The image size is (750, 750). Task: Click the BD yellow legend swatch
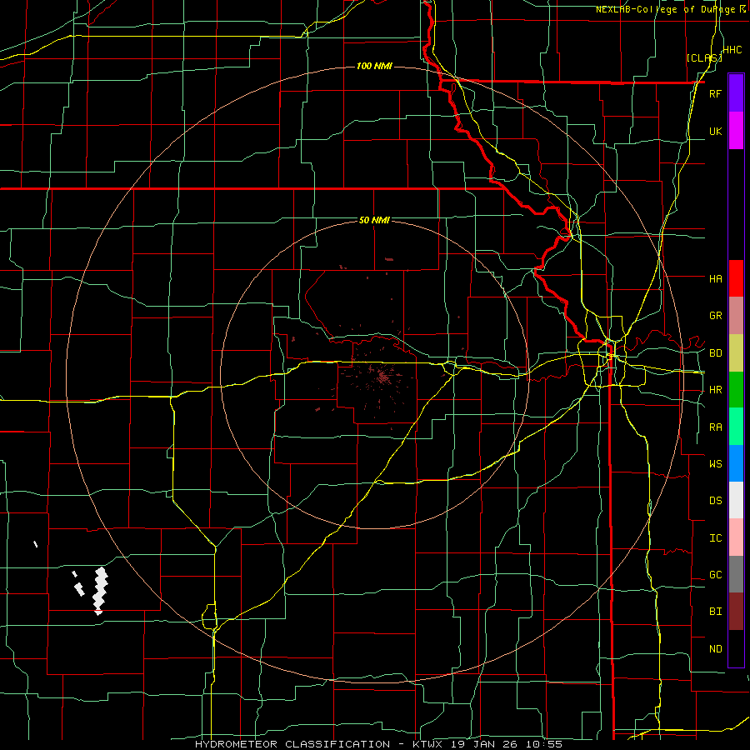736,353
